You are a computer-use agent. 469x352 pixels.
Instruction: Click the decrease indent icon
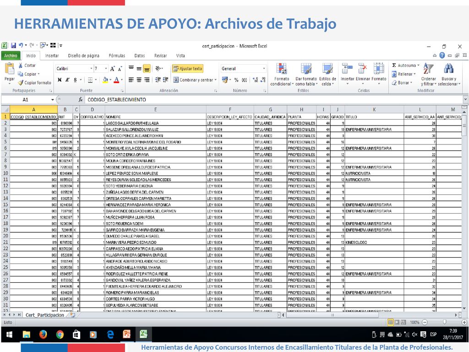(158, 80)
